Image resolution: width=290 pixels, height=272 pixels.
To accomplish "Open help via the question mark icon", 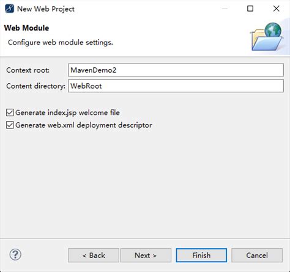I will pos(15,254).
